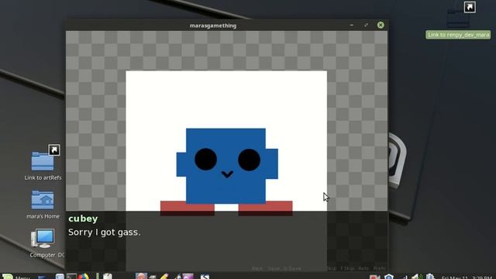Image resolution: width=496 pixels, height=279 pixels.
Task: Open Prefs from the game quick menu
Action: 380,269
